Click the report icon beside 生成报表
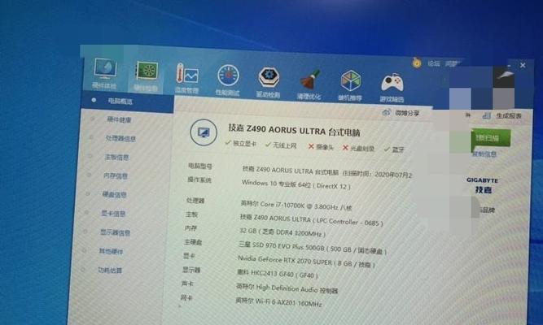This screenshot has height=325, width=543. coord(487,116)
